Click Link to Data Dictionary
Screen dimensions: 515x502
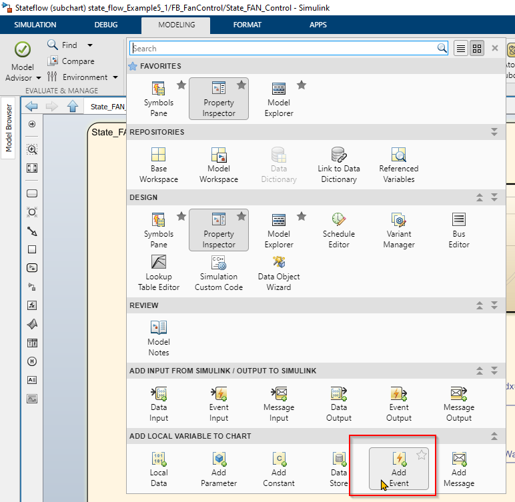click(339, 165)
